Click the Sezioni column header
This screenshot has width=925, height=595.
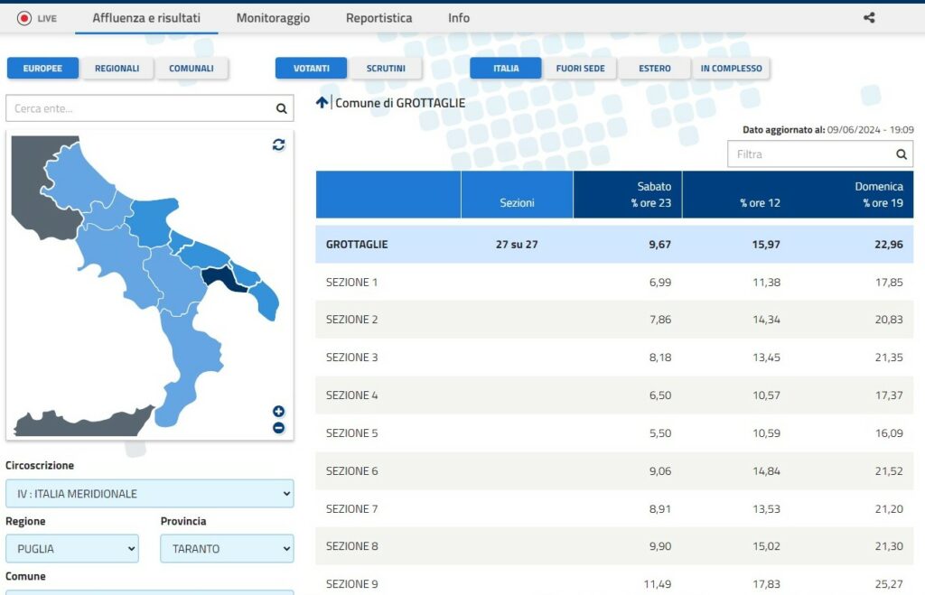click(x=517, y=195)
